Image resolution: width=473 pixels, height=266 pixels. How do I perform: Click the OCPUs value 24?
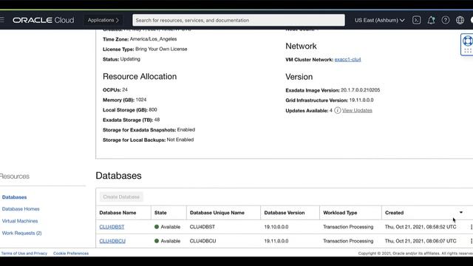click(125, 89)
